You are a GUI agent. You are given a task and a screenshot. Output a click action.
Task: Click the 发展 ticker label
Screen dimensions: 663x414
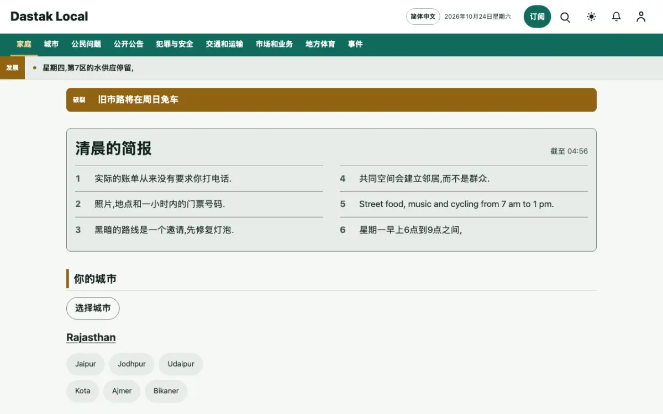[x=12, y=68]
